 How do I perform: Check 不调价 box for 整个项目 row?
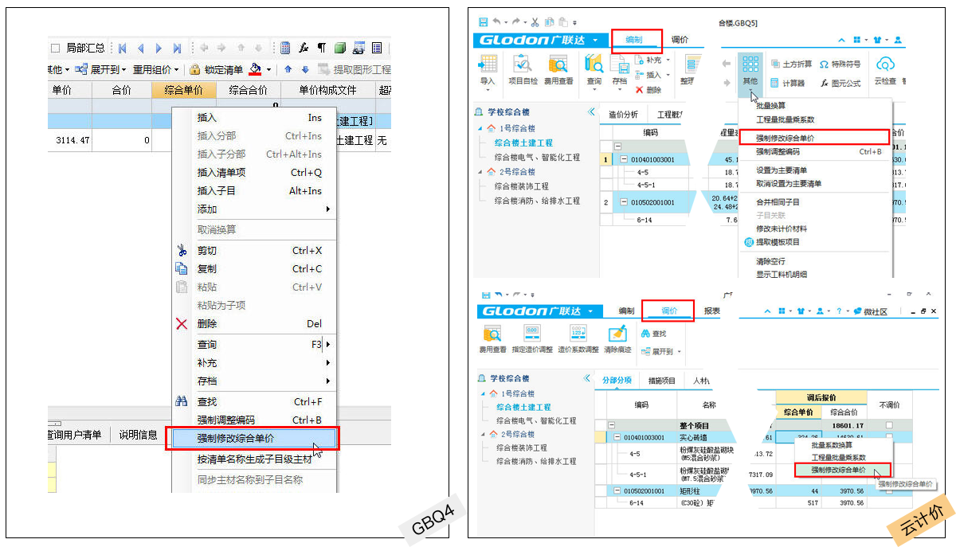tap(889, 425)
